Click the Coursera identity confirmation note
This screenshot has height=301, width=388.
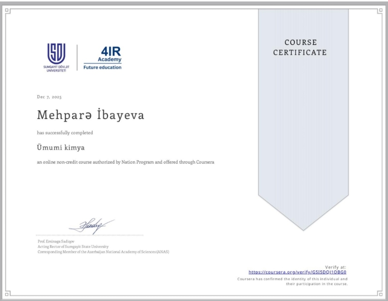[293, 281]
